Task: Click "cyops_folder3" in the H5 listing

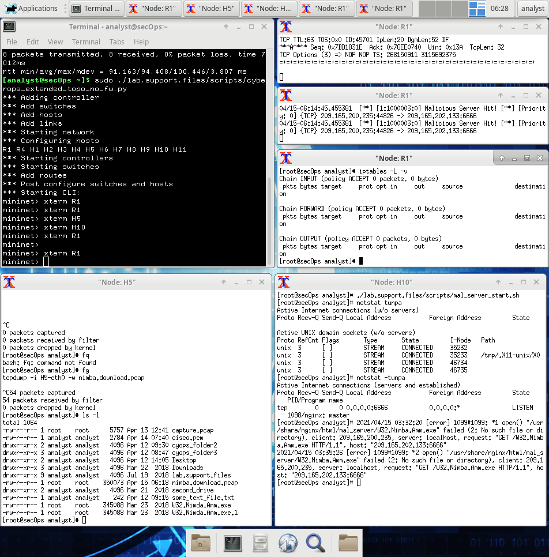Action: [x=194, y=453]
